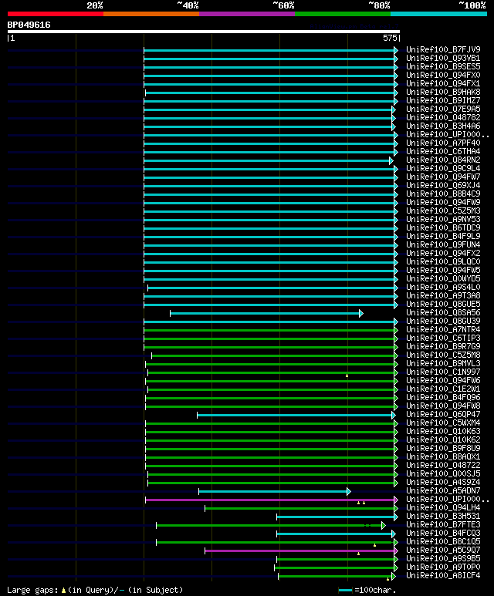Screen dimensions: 494x596
Task: Click hit label UniRef100_B9R7G9
Action: 443,347
